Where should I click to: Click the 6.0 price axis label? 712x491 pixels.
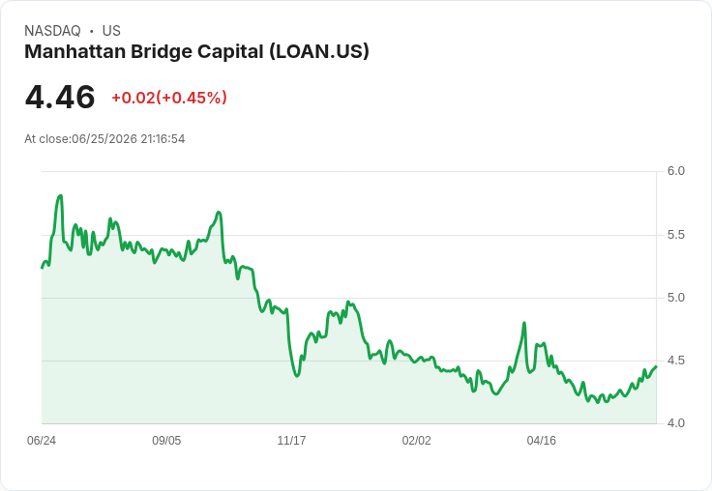click(x=675, y=171)
